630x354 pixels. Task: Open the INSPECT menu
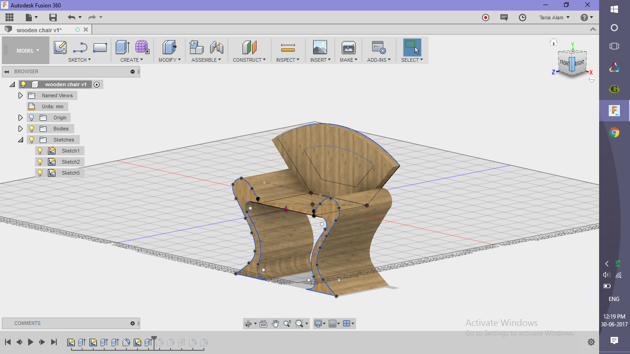coord(288,60)
